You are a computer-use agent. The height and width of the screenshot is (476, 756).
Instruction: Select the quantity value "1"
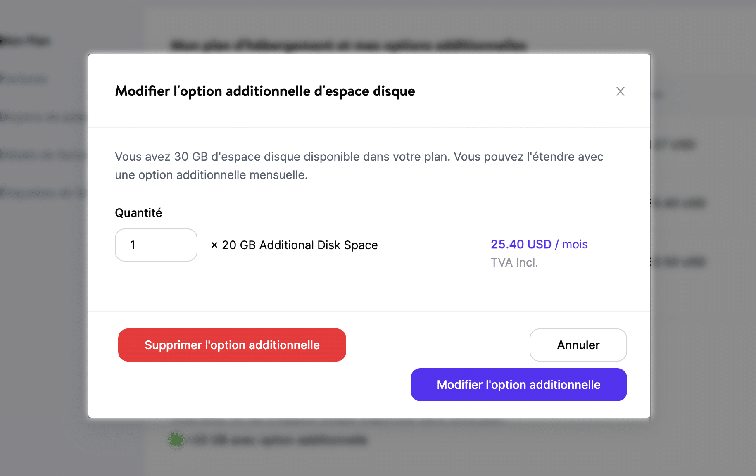pyautogui.click(x=133, y=245)
